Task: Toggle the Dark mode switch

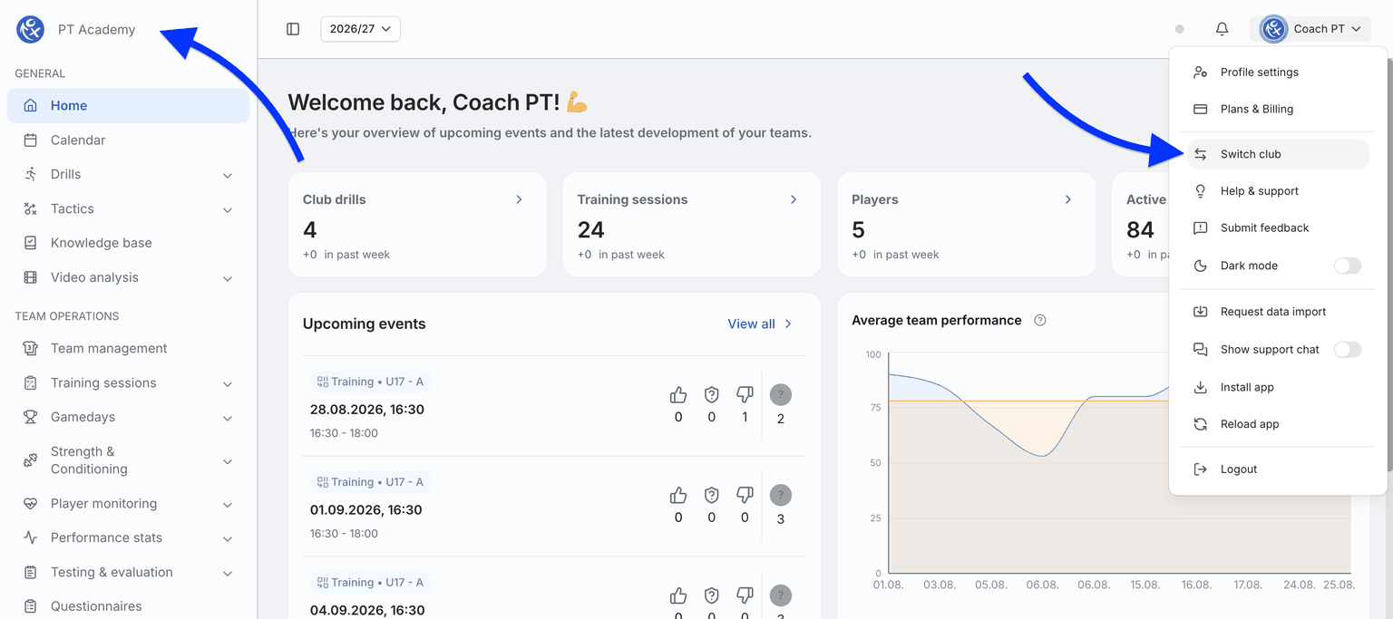Action: [x=1348, y=266]
